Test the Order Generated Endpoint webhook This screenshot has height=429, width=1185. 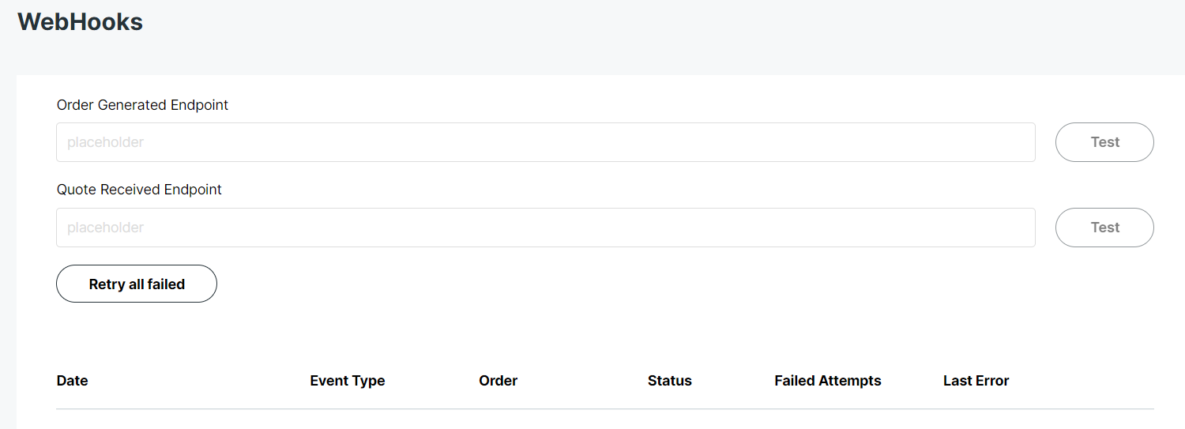click(x=1104, y=142)
